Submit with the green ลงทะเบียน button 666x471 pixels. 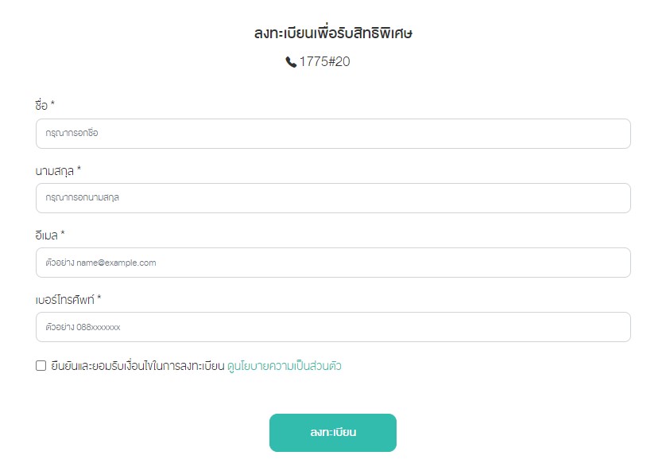pyautogui.click(x=333, y=433)
